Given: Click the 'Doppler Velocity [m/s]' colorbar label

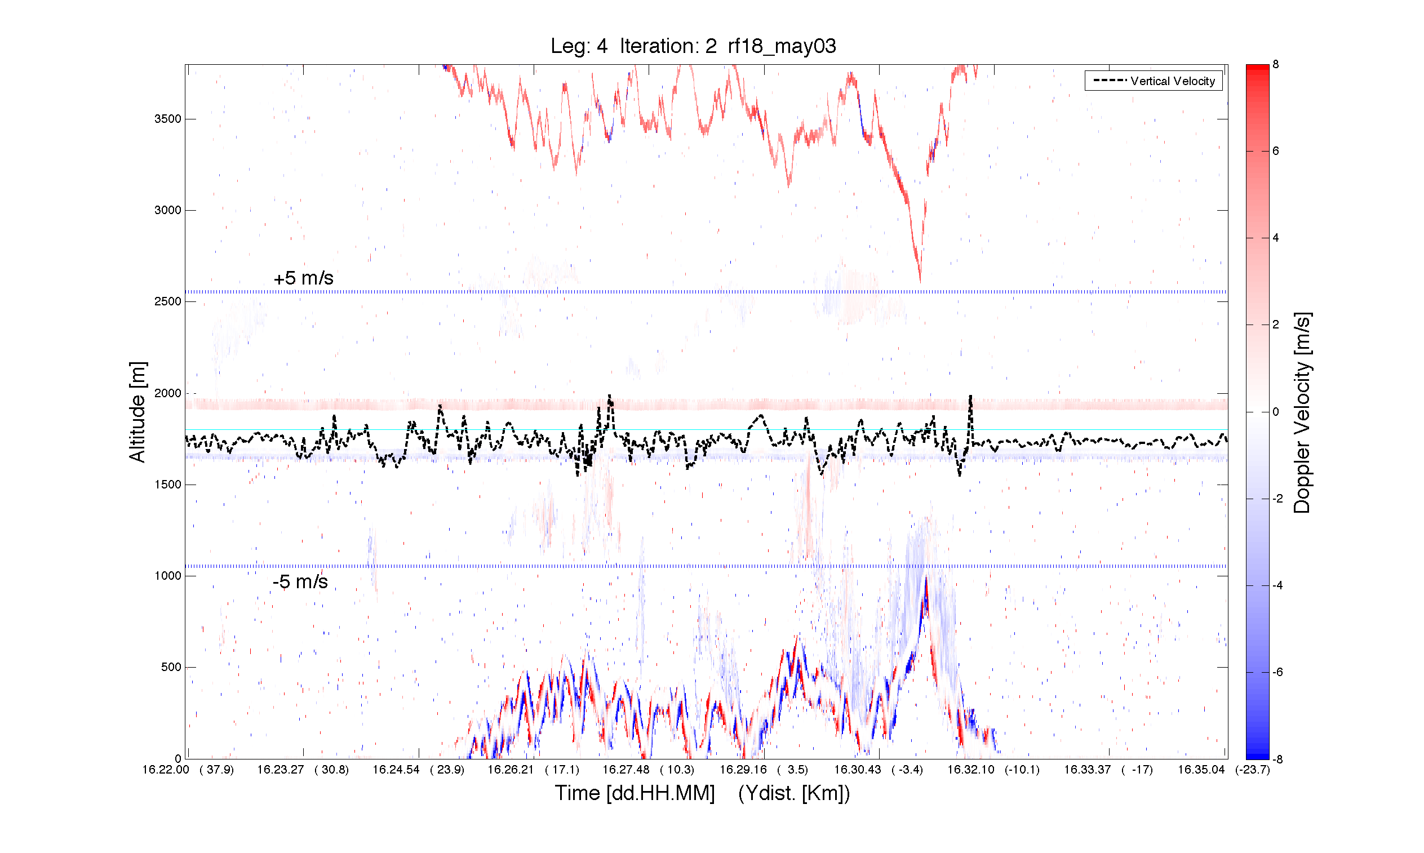Looking at the screenshot, I should point(1302,413).
